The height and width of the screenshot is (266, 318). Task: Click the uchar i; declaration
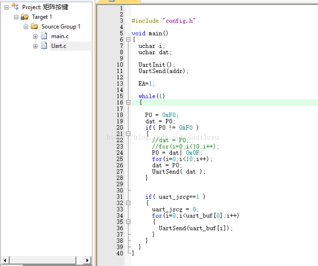[151, 46]
